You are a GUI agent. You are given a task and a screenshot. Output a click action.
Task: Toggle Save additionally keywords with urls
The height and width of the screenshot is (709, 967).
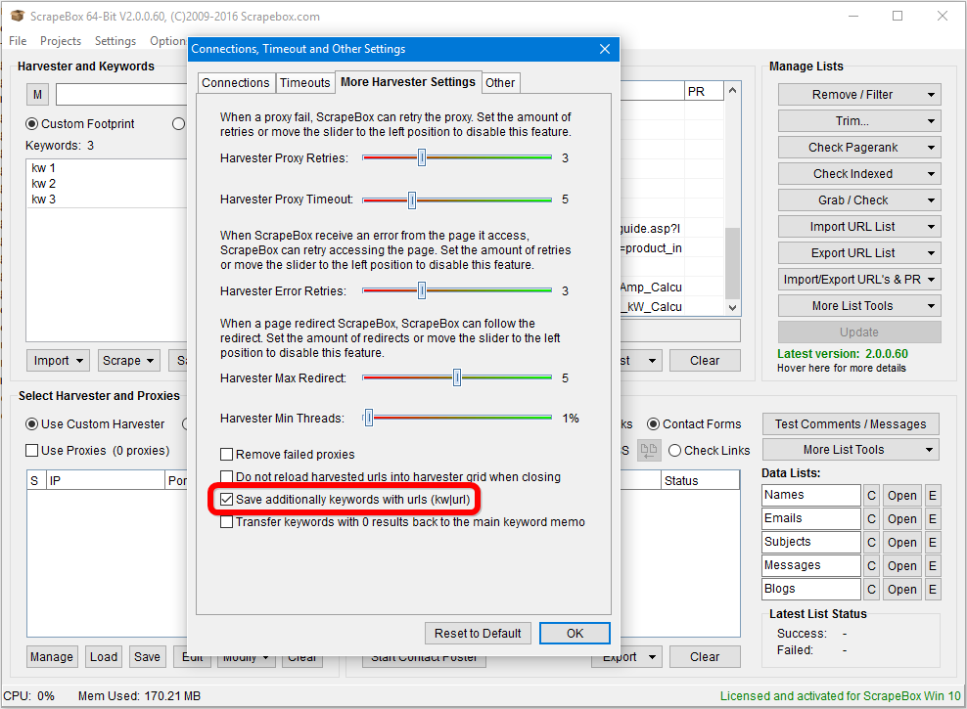[x=227, y=500]
